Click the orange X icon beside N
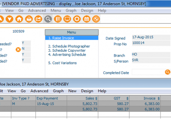The image size is (171, 119). [18, 50]
